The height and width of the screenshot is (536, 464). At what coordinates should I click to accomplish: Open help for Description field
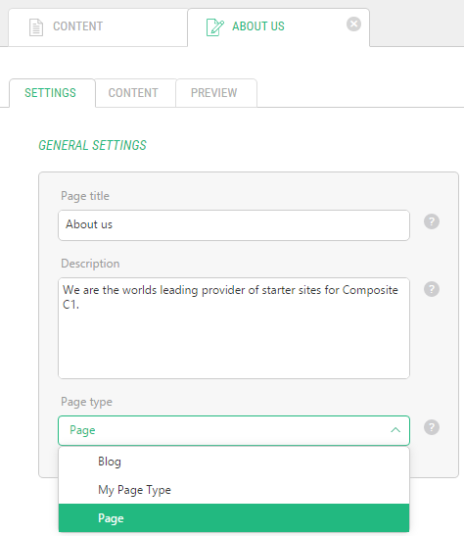coord(432,289)
